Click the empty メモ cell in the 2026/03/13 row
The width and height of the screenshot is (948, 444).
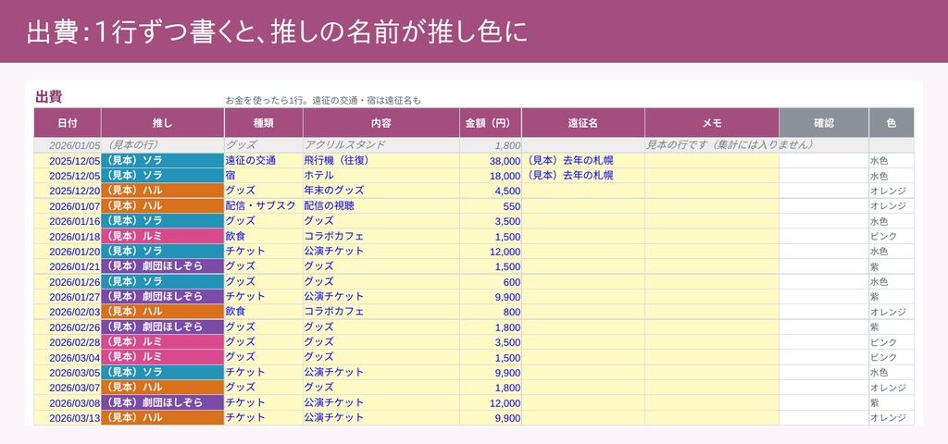(712, 418)
